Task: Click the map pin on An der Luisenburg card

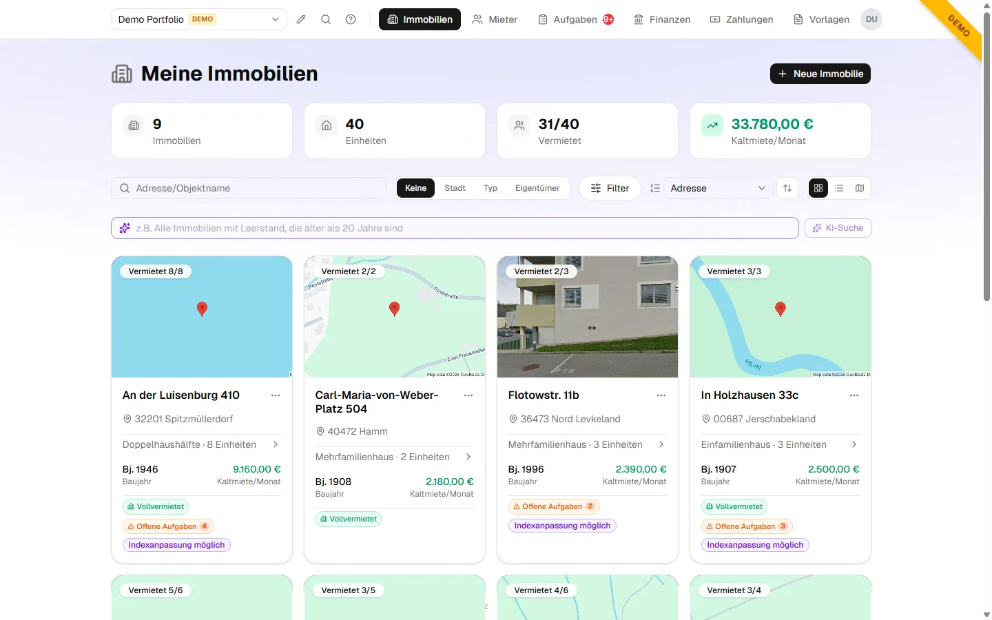Action: tap(202, 309)
